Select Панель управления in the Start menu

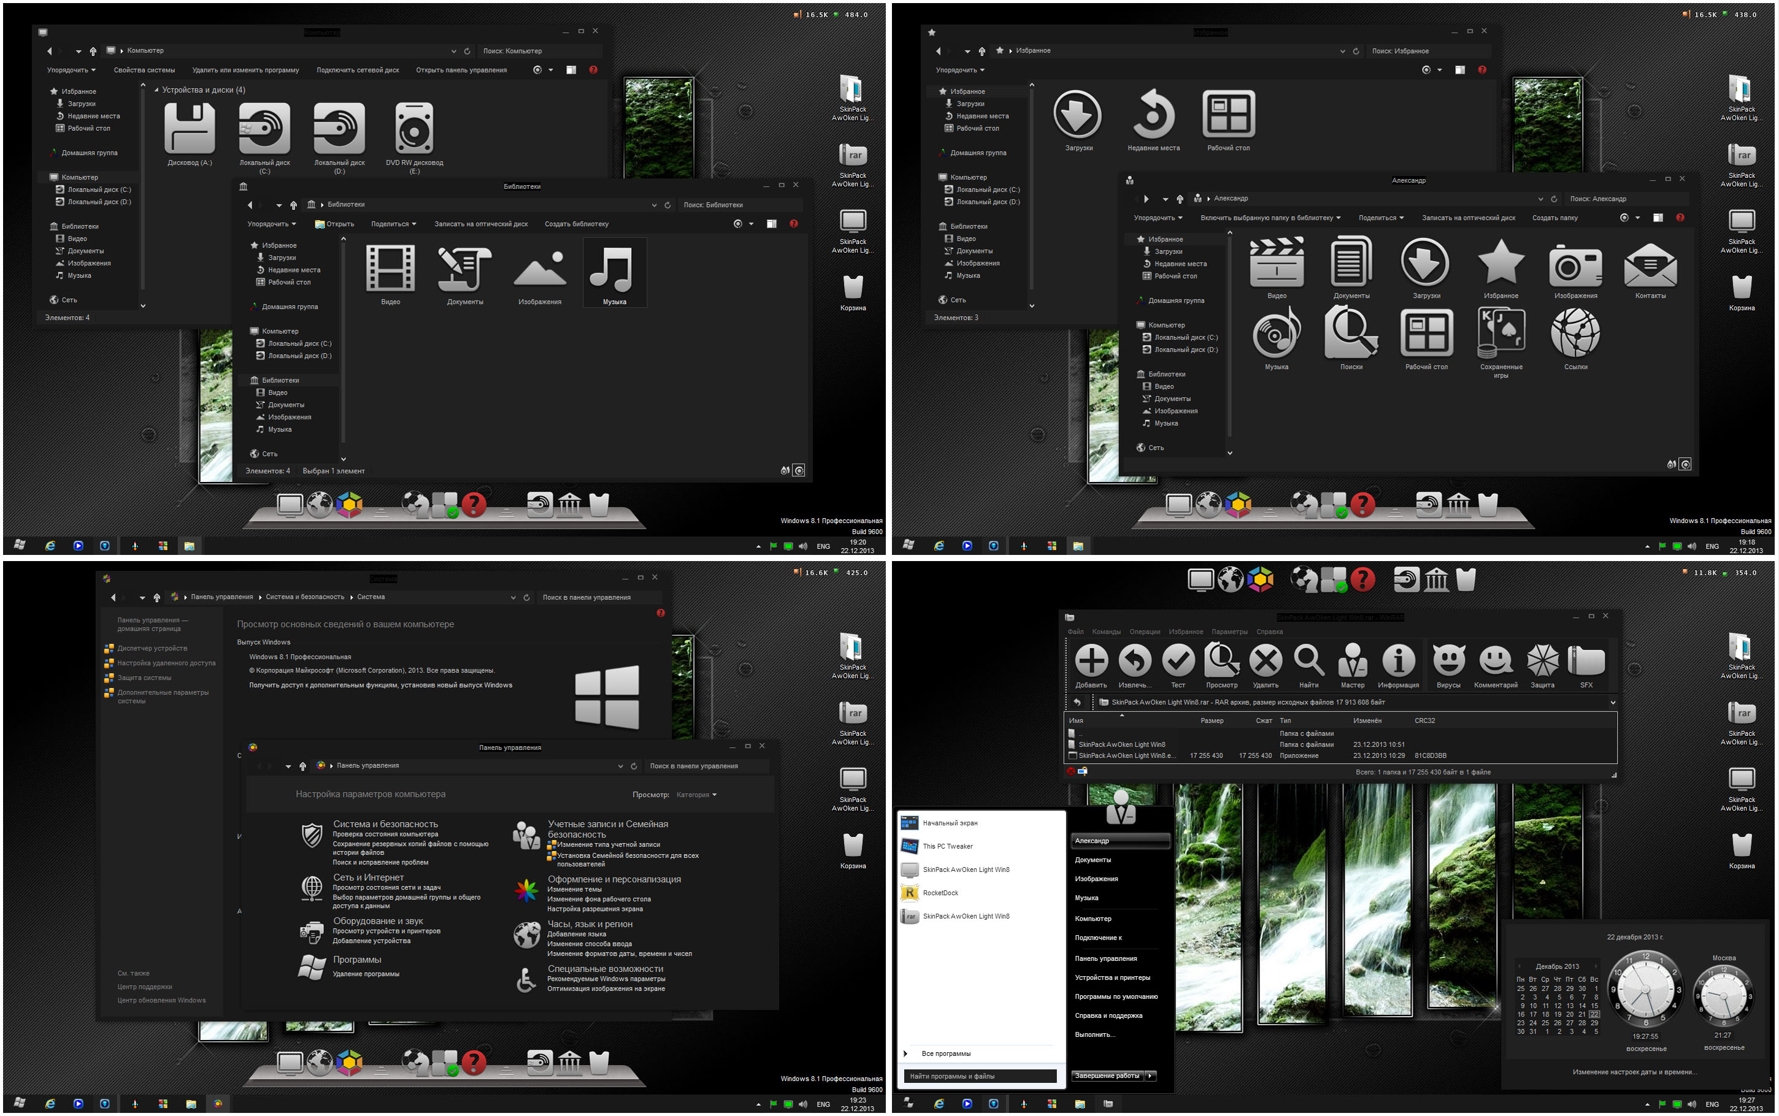(1105, 959)
